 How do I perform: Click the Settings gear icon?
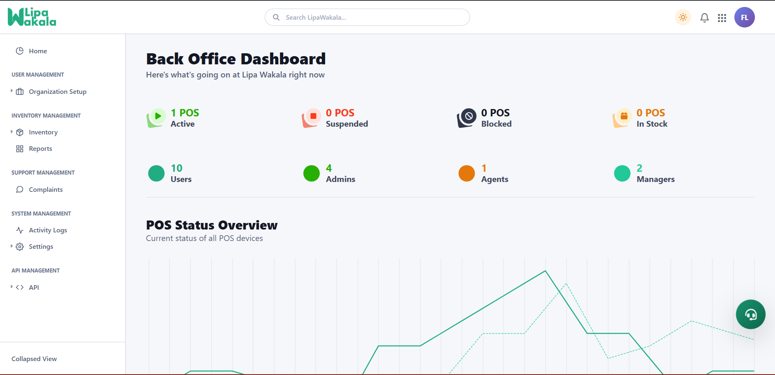coord(20,246)
